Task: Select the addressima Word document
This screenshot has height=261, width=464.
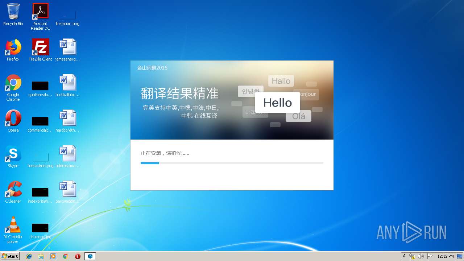Action: pos(67,157)
